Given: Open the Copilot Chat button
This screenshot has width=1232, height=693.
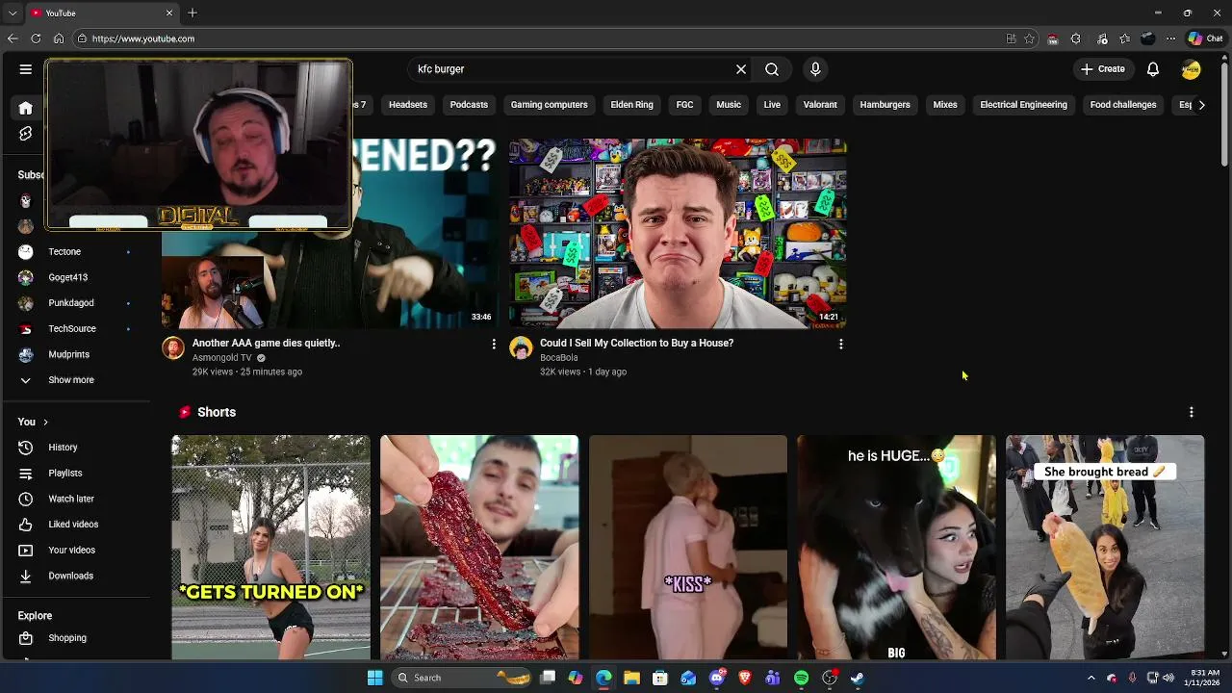Looking at the screenshot, I should click(x=1205, y=38).
